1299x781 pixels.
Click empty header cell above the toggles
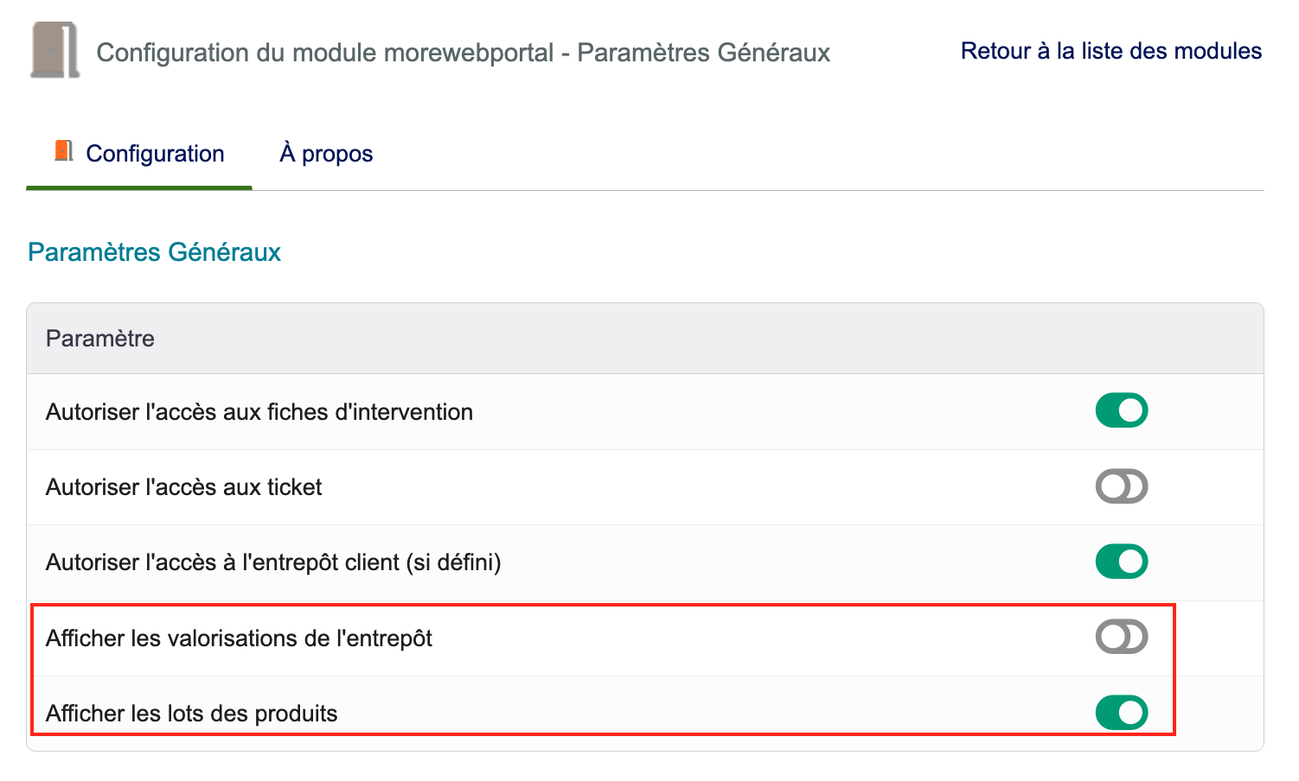coord(1121,339)
